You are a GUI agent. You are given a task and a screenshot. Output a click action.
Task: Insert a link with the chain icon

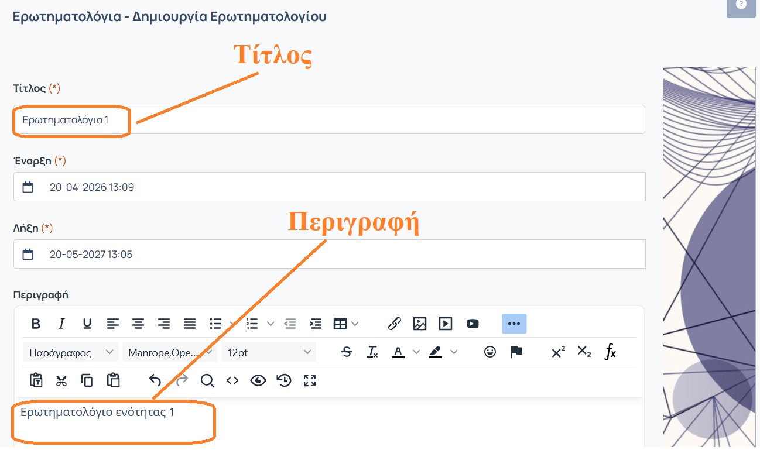[x=394, y=324]
